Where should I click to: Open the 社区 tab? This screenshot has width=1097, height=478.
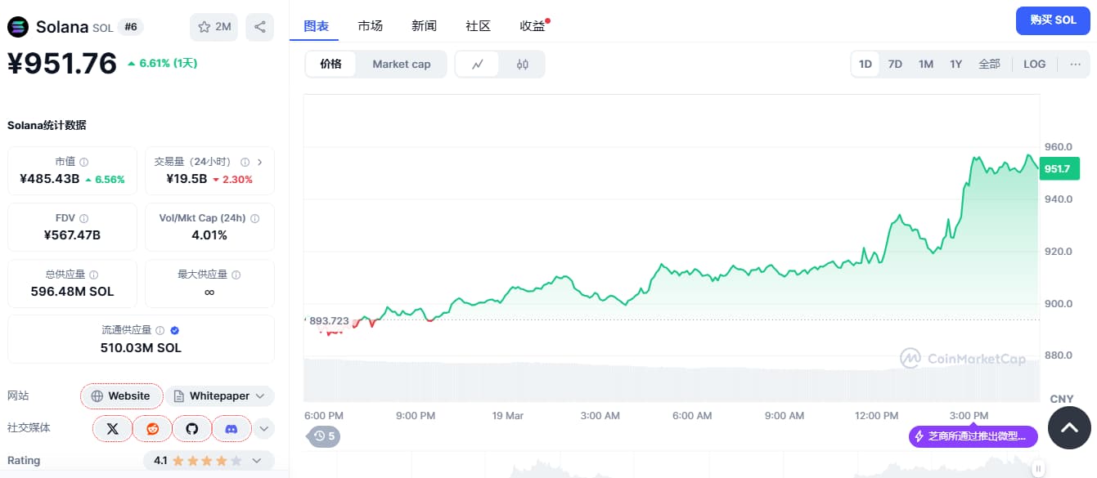point(478,26)
